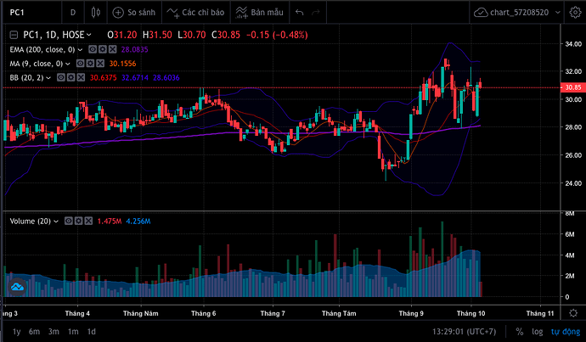Click the blue cloud logo on the chart
This screenshot has height=342, width=586.
tap(15, 289)
